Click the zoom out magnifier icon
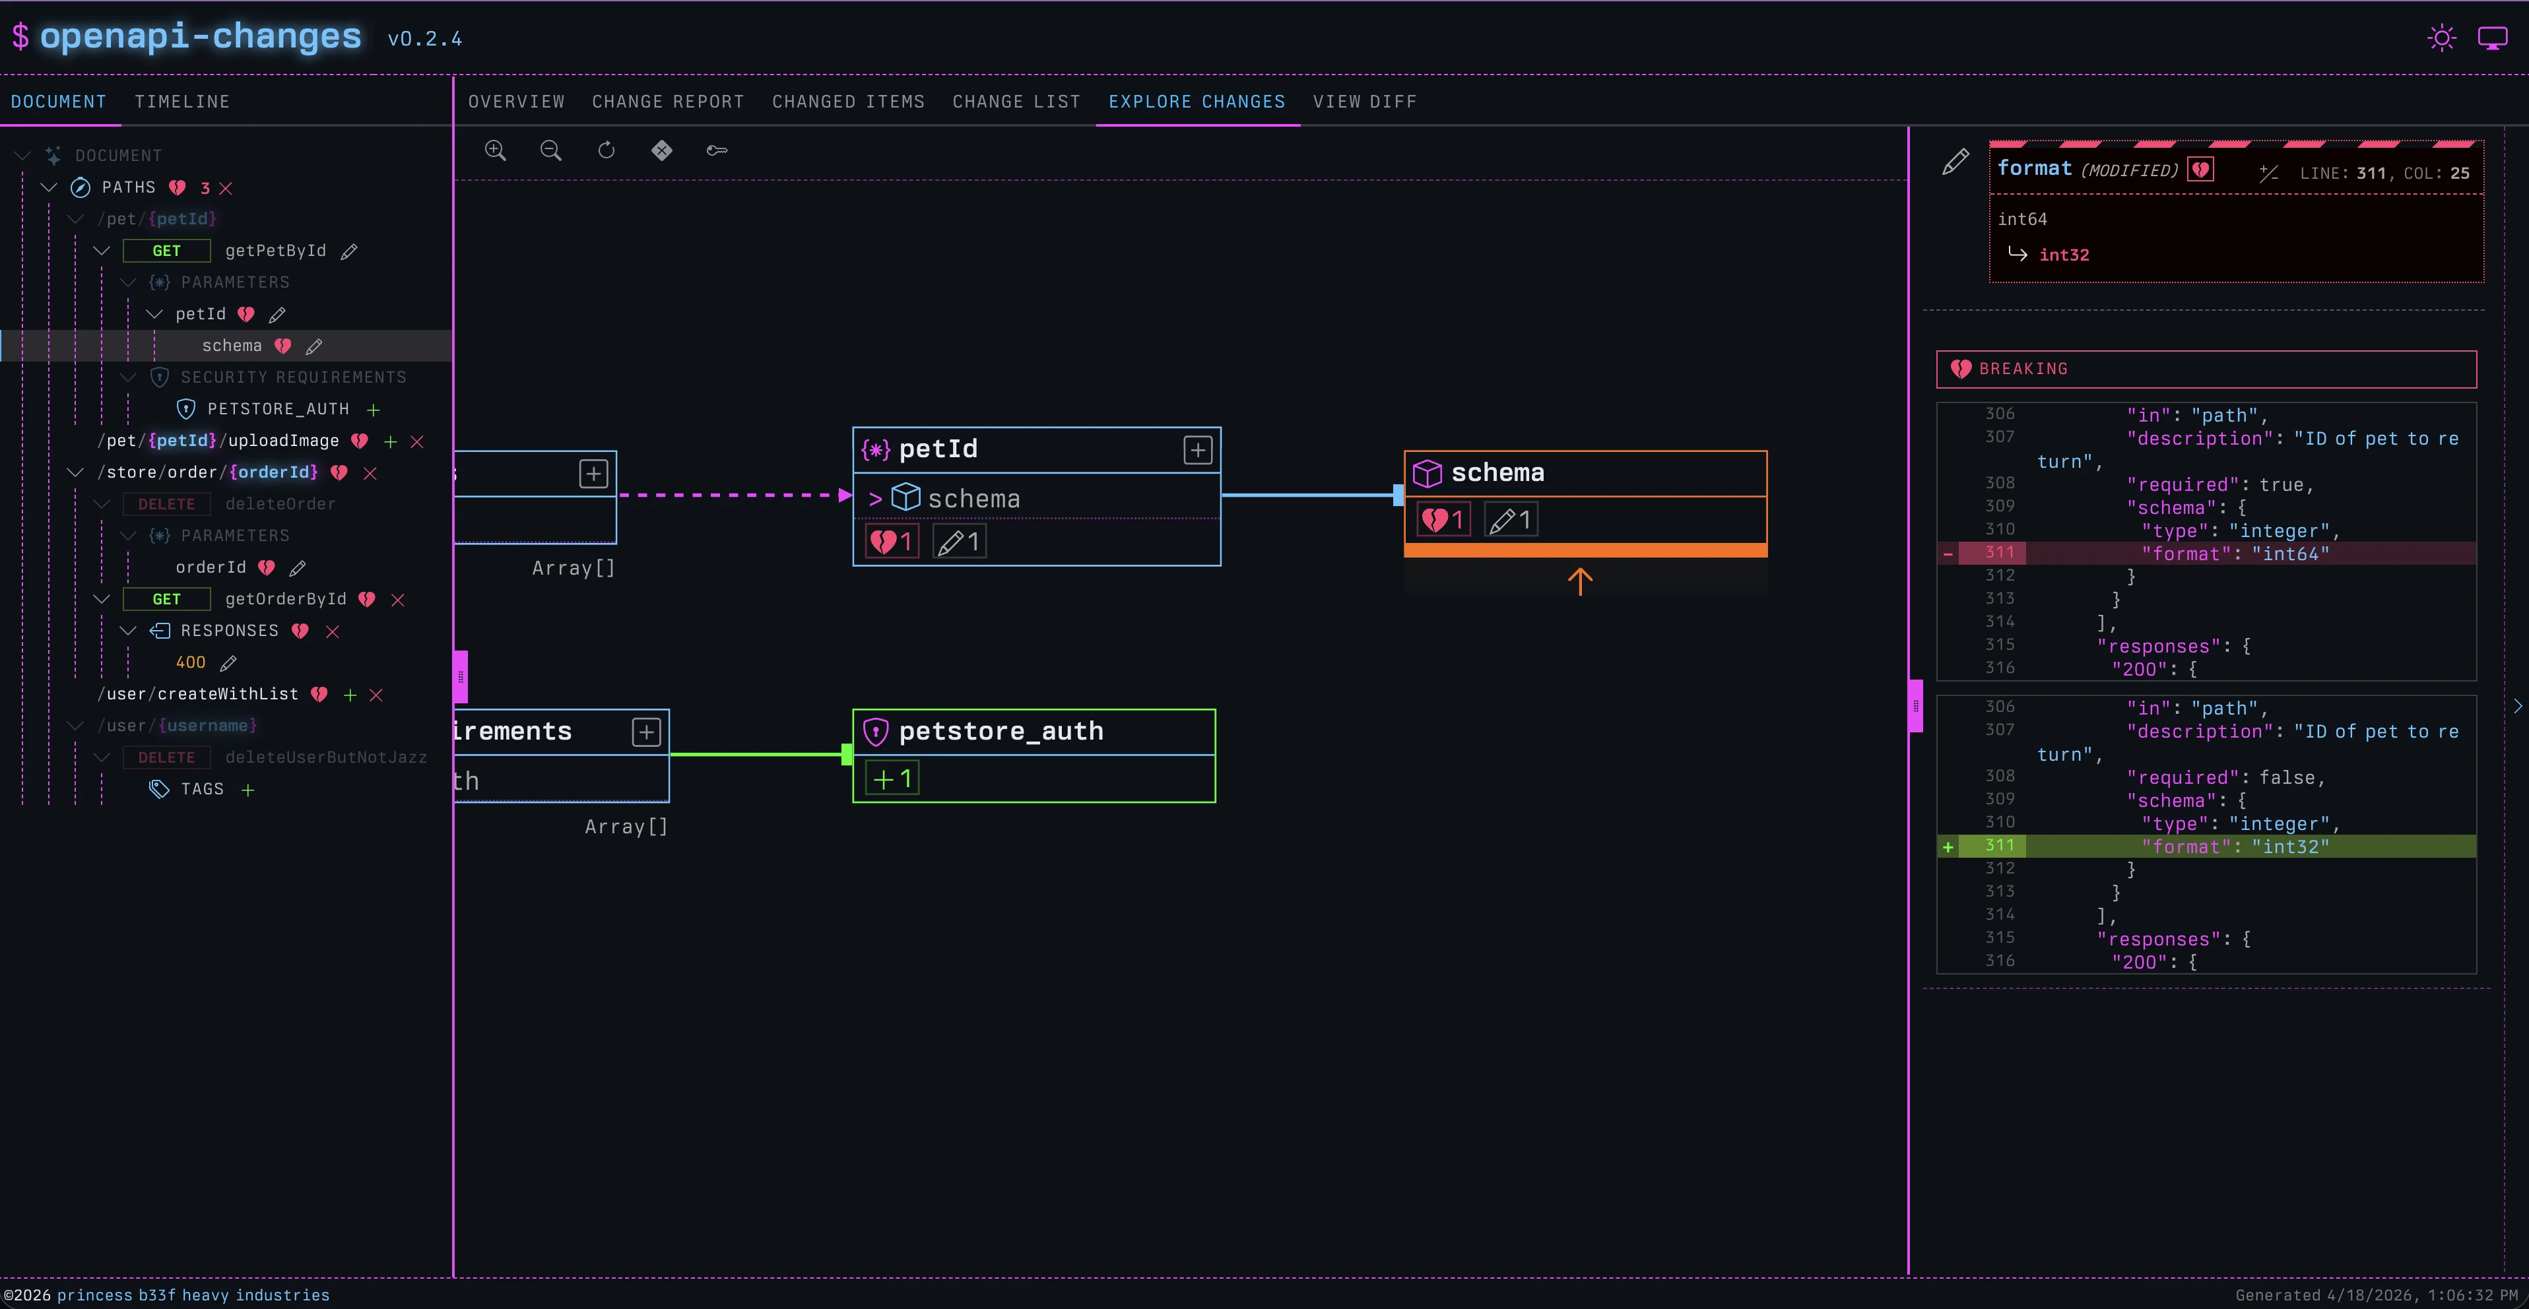The image size is (2529, 1309). 551,150
